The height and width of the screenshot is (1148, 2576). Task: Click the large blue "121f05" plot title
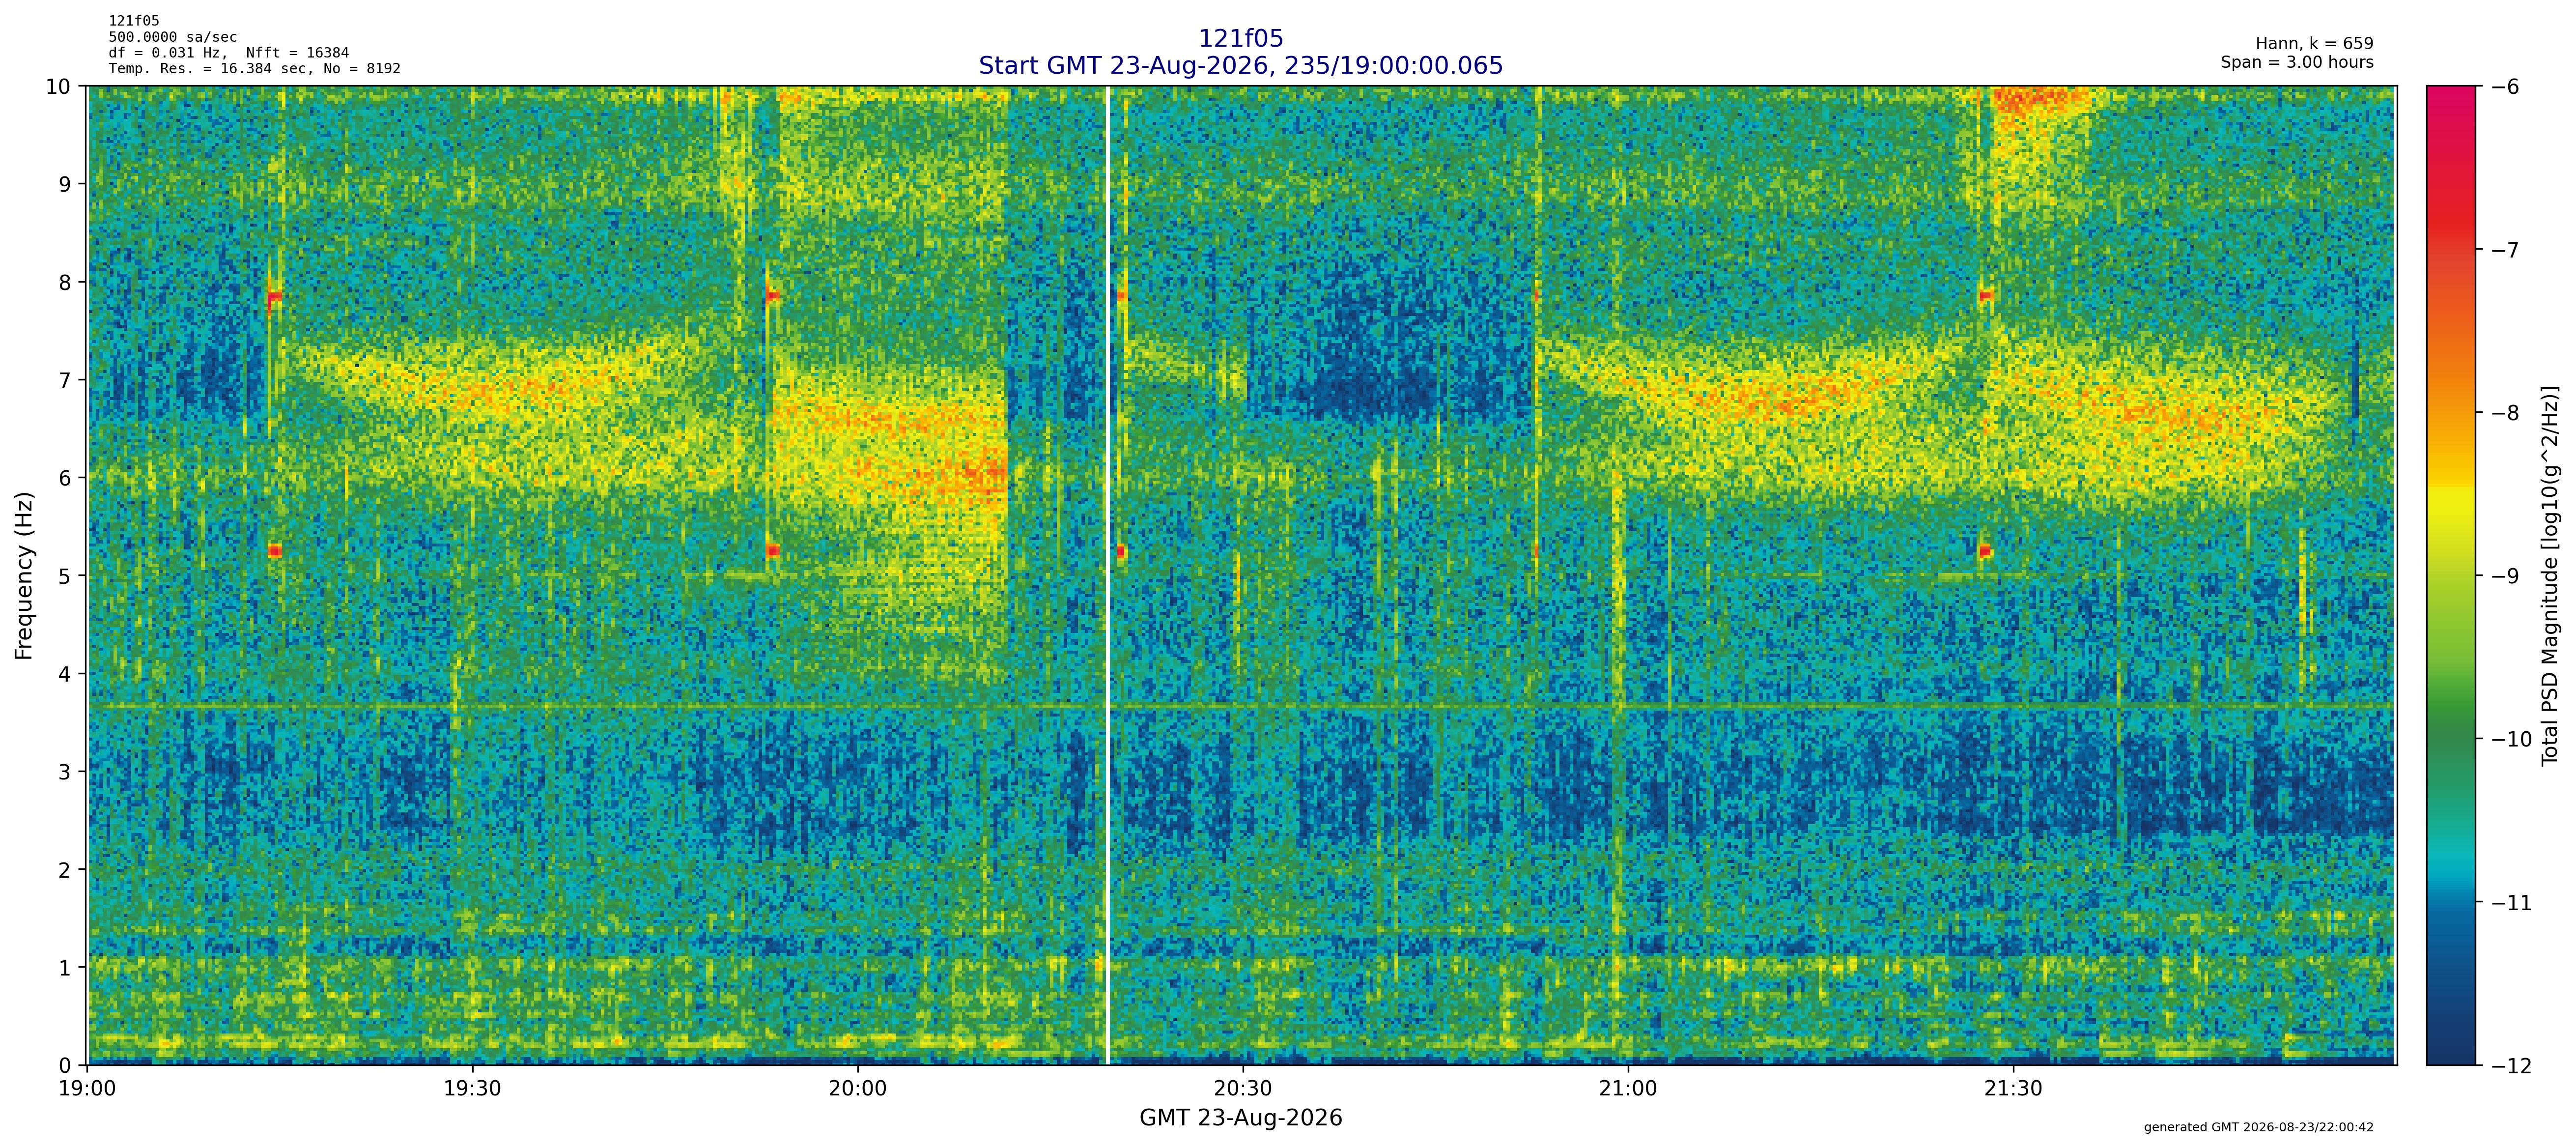[1240, 39]
